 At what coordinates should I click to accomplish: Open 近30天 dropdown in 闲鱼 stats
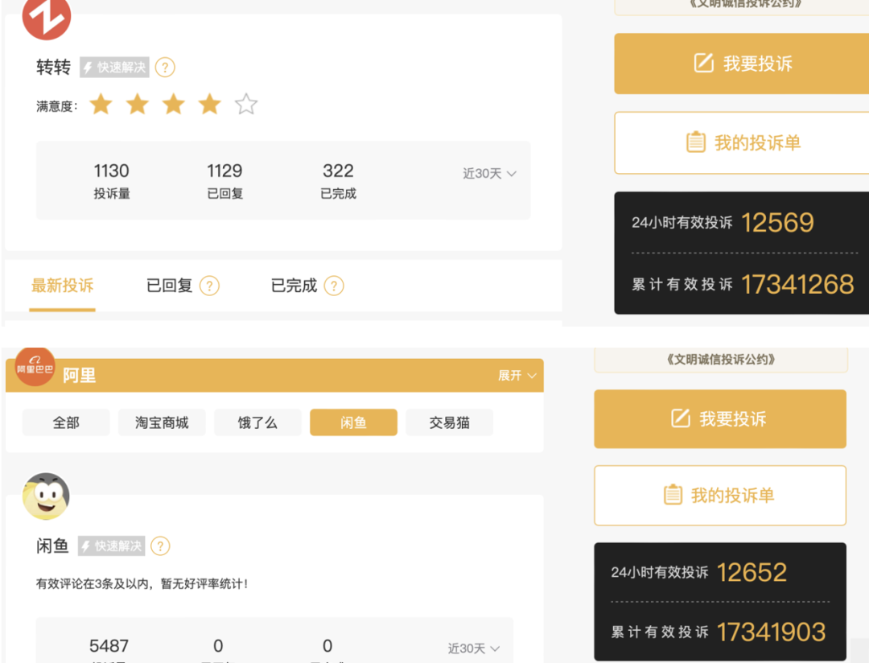[x=474, y=649]
